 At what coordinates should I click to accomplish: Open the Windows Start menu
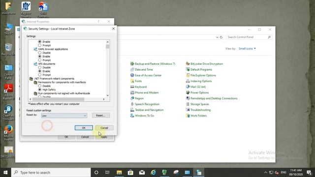(5, 173)
